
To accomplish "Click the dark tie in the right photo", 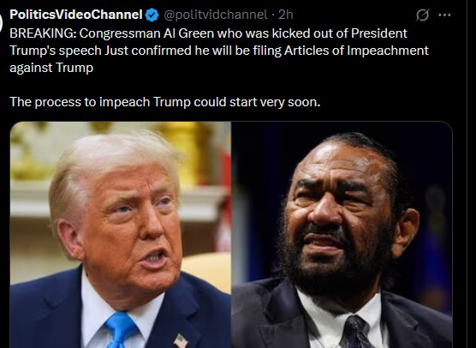I will (356, 333).
